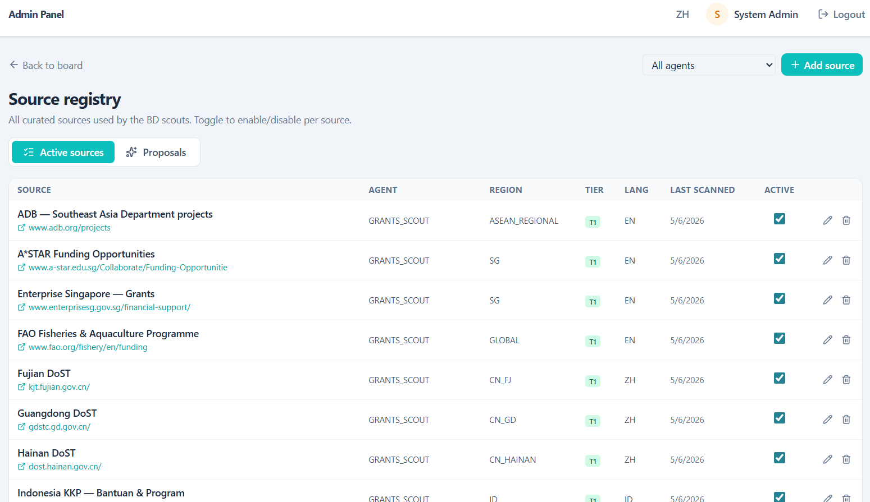
Task: Edit the Guangdong DoST source
Action: point(827,420)
